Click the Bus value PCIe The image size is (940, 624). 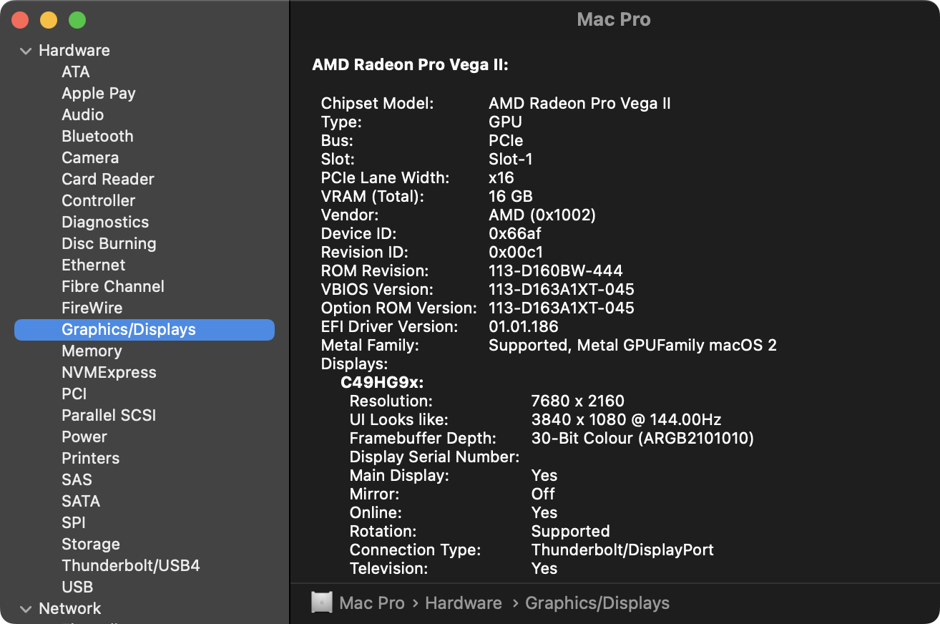click(506, 140)
